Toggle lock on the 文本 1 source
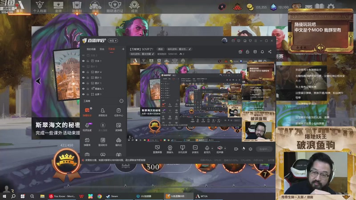Image resolution: width=356 pixels, height=200 pixels. click(88, 61)
